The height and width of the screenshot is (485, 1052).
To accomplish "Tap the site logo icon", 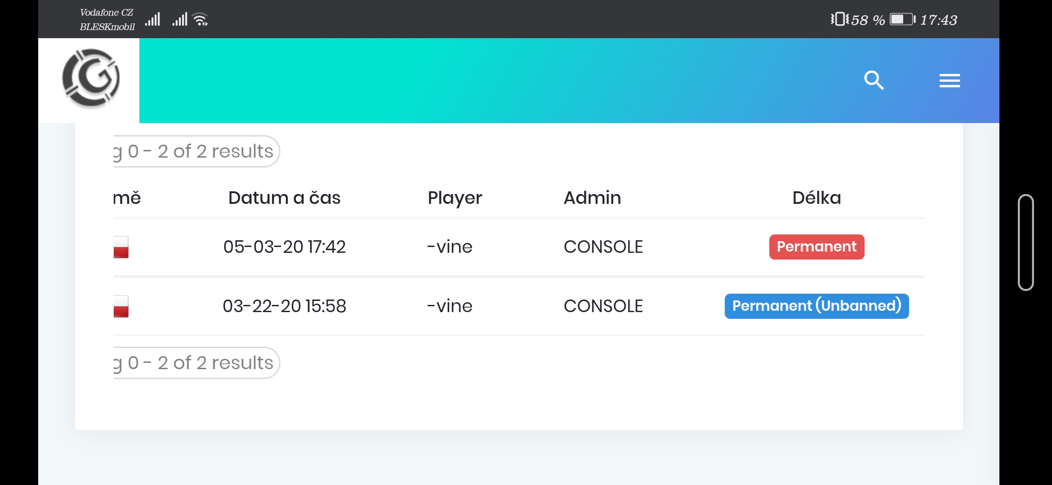I will coord(91,79).
